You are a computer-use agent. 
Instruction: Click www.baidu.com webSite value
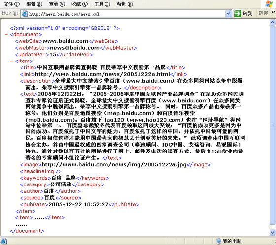[x=65, y=41]
